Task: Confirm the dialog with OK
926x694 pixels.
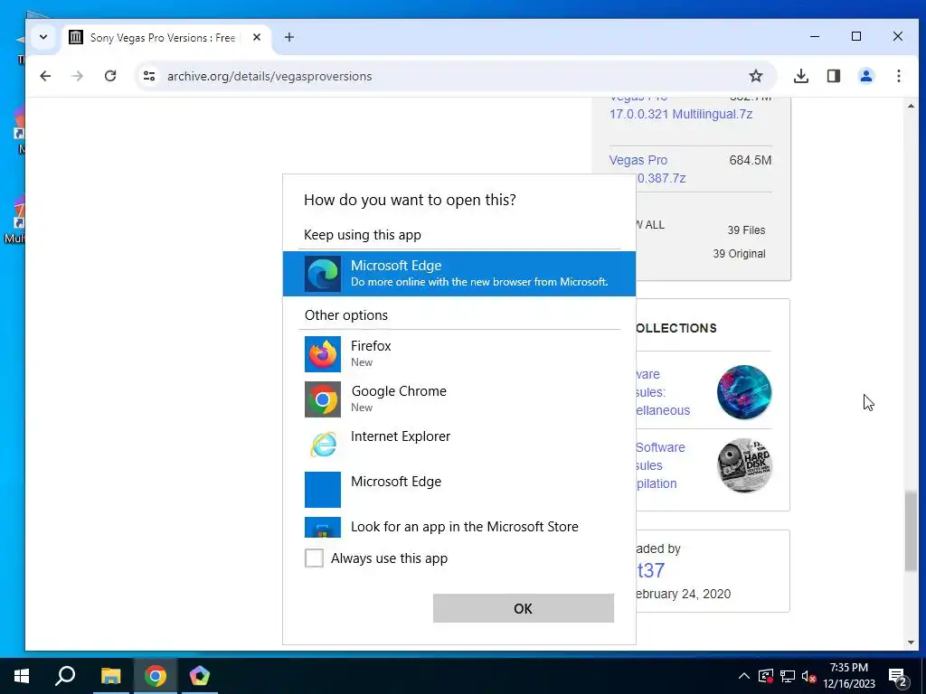Action: pyautogui.click(x=523, y=608)
